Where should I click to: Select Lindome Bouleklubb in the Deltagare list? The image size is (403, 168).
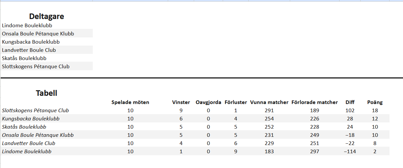[27, 25]
